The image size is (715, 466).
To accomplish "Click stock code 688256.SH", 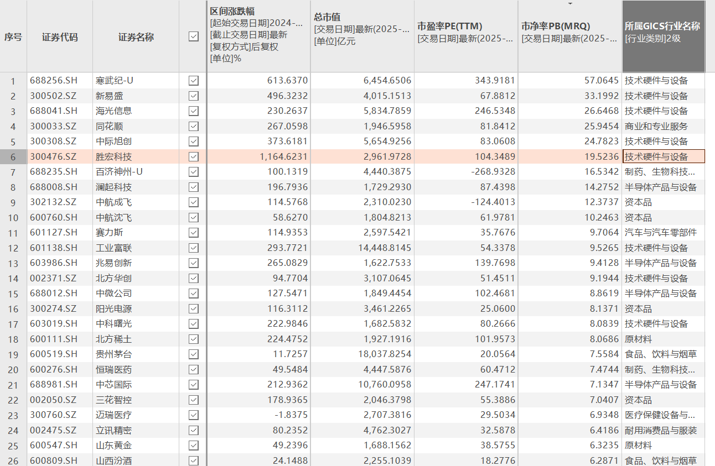I will pyautogui.click(x=54, y=81).
